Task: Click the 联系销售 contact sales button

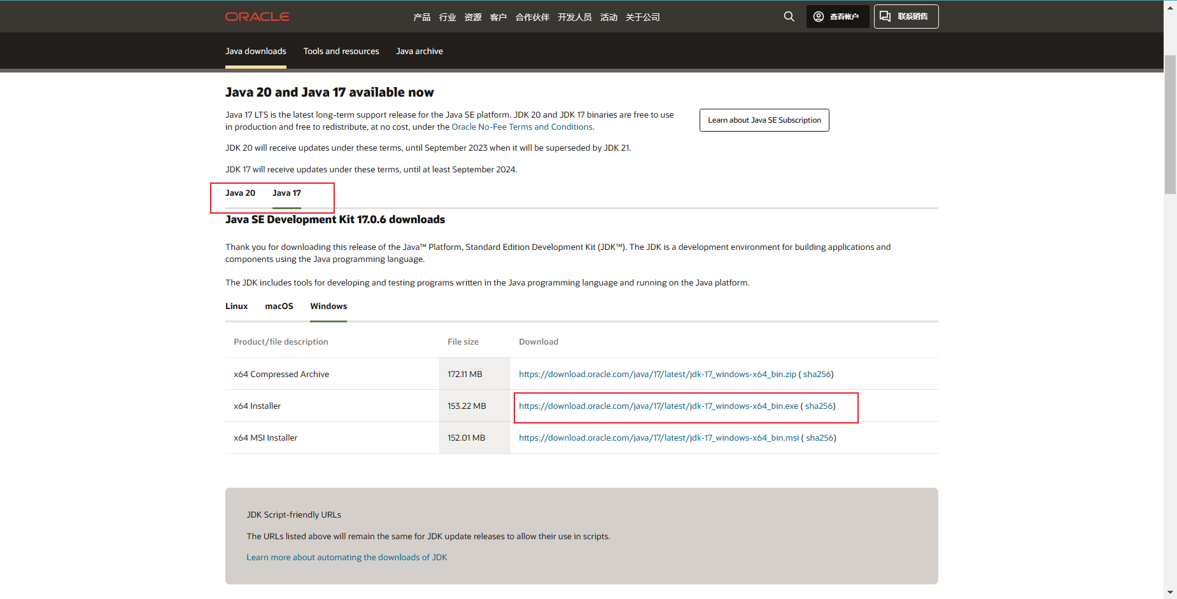Action: tap(906, 17)
